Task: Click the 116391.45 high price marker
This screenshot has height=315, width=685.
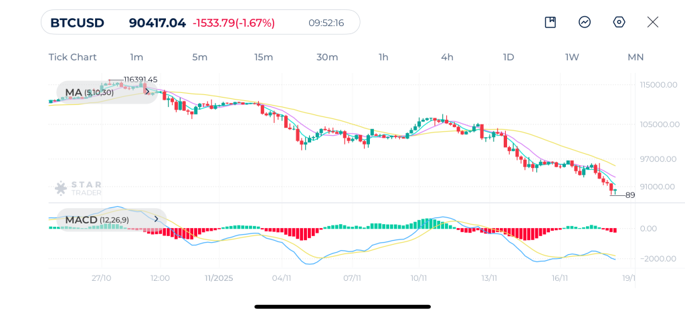Action: pyautogui.click(x=140, y=80)
